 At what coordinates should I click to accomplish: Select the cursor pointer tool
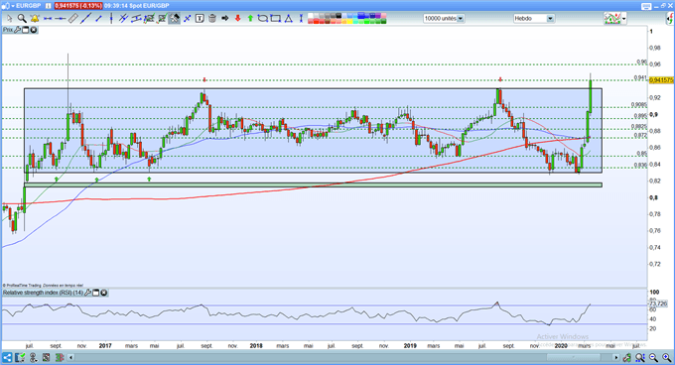10,19
